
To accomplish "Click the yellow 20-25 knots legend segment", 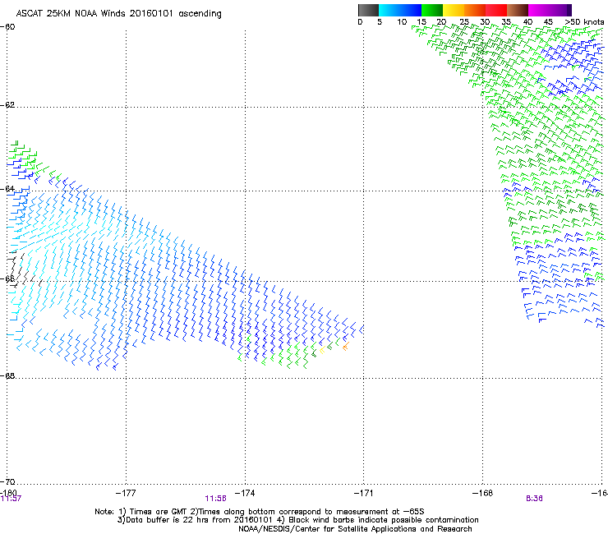I will (454, 10).
